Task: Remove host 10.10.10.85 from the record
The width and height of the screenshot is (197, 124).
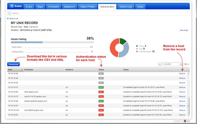Action: click(x=182, y=101)
